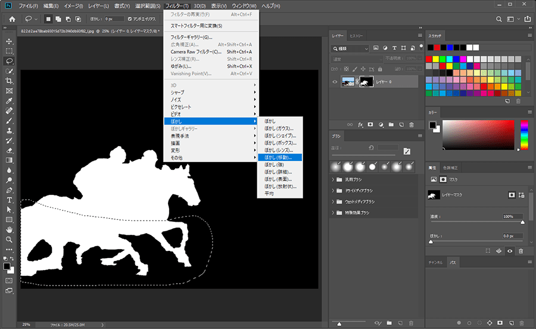Viewport: 536px width, 329px height.
Task: Open the フィルターギャラリー(G)... menu entry
Action: pos(191,38)
